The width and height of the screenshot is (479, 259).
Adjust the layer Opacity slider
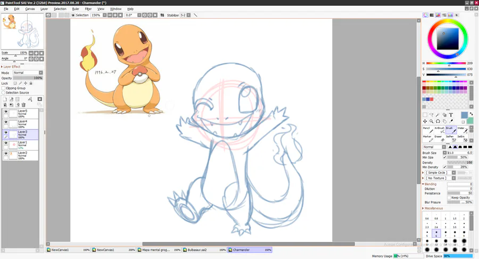(x=28, y=78)
